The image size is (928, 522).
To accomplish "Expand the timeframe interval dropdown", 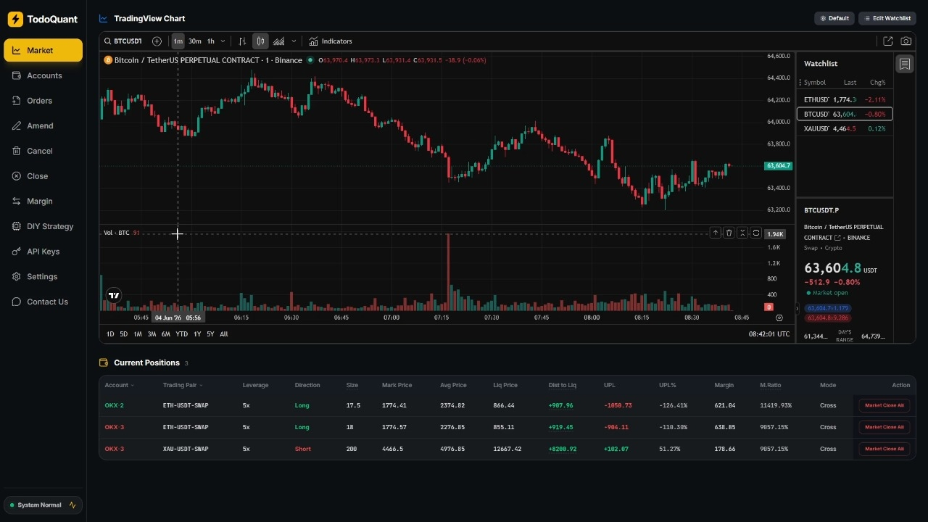I will pos(223,41).
